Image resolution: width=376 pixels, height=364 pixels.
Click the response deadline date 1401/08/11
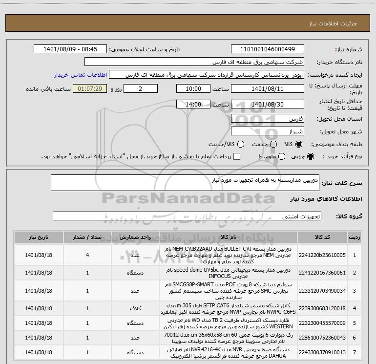pos(268,89)
